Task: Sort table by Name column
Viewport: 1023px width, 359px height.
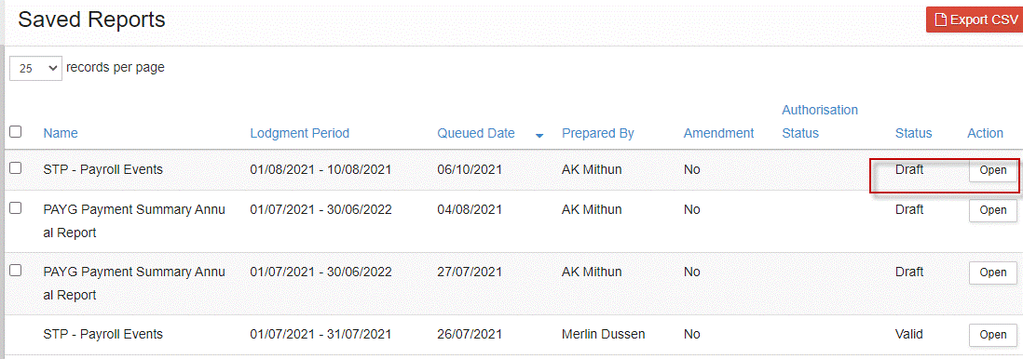Action: pos(61,133)
